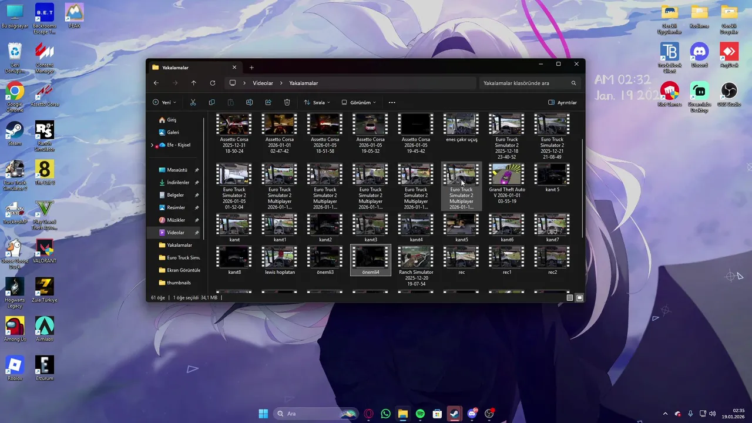Go back with the left arrow button
This screenshot has height=423, width=752.
156,83
